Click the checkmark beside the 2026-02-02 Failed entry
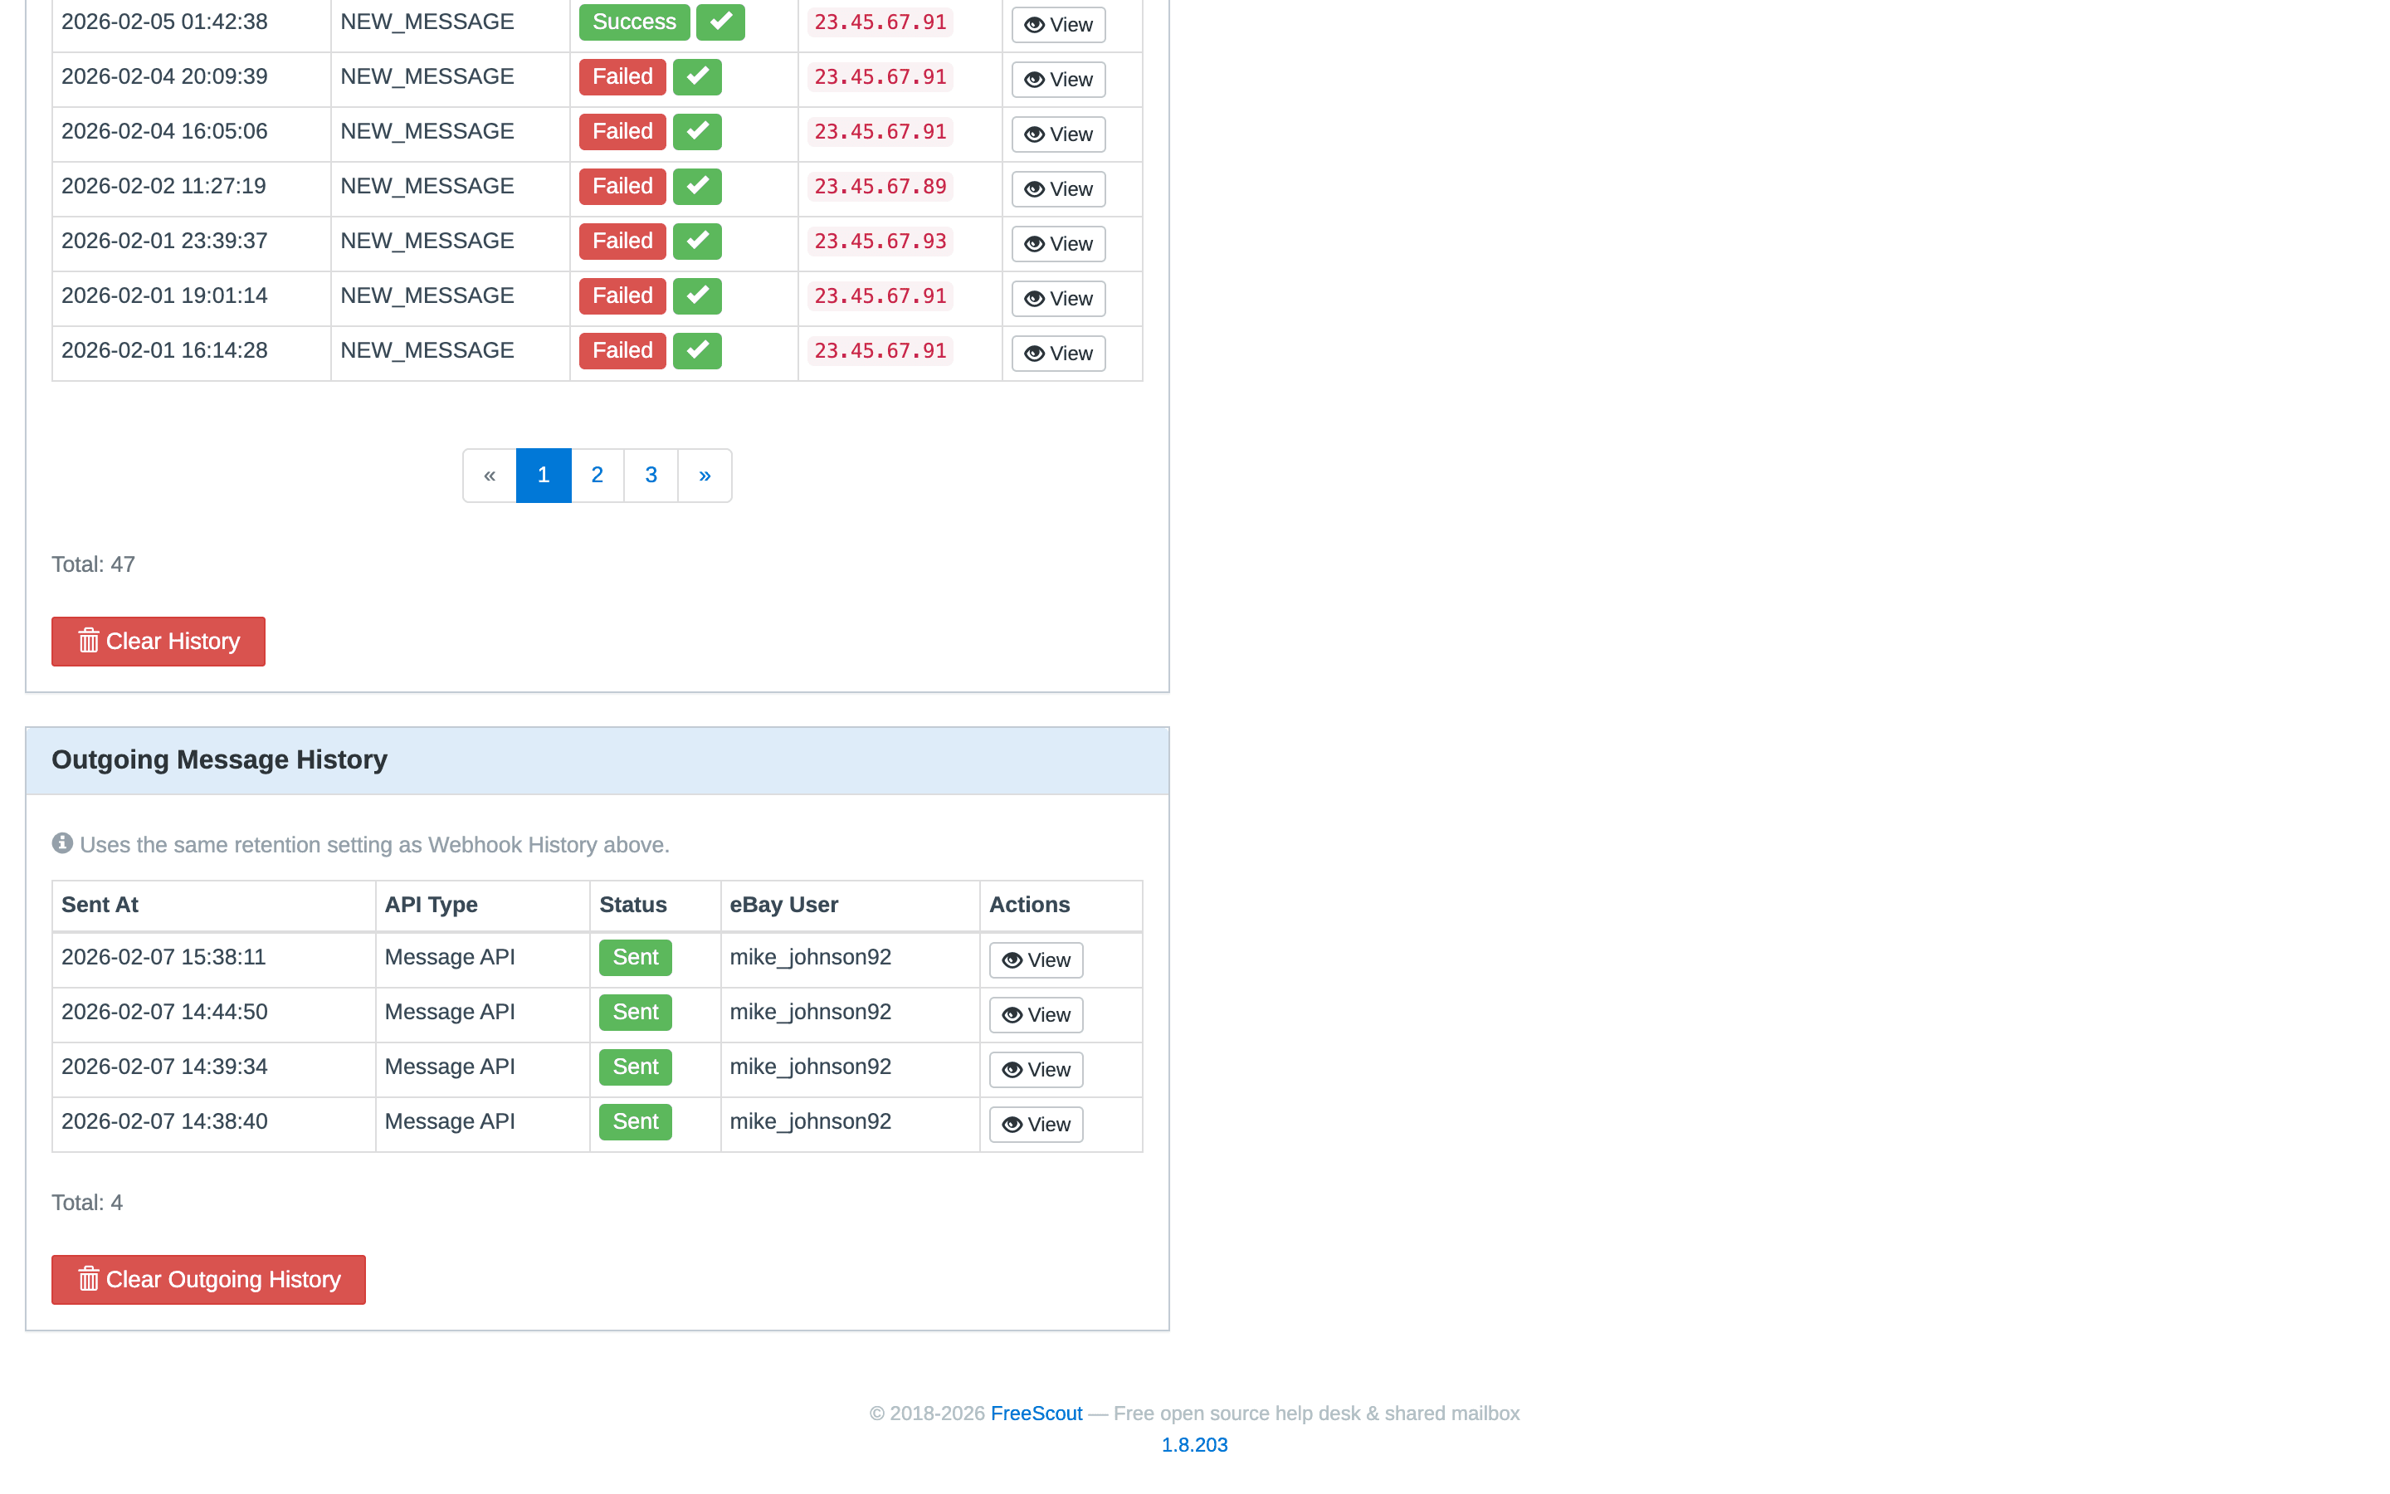 pos(696,186)
